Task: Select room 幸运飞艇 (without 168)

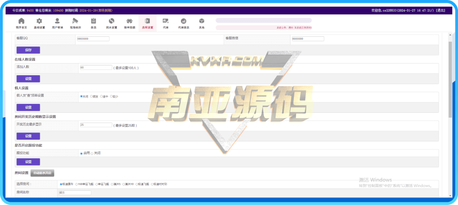Action: (97, 184)
